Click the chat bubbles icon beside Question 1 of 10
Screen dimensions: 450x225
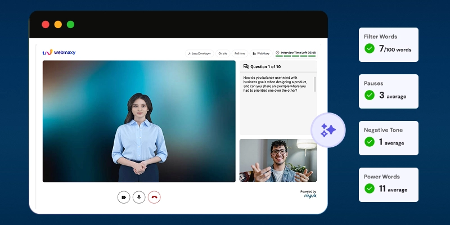[x=246, y=66]
